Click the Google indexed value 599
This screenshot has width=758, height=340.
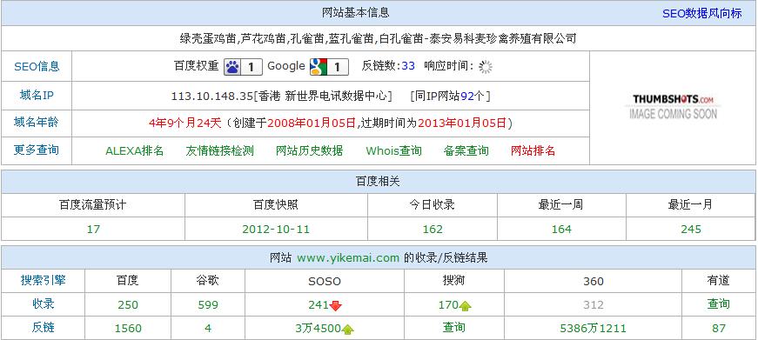208,305
